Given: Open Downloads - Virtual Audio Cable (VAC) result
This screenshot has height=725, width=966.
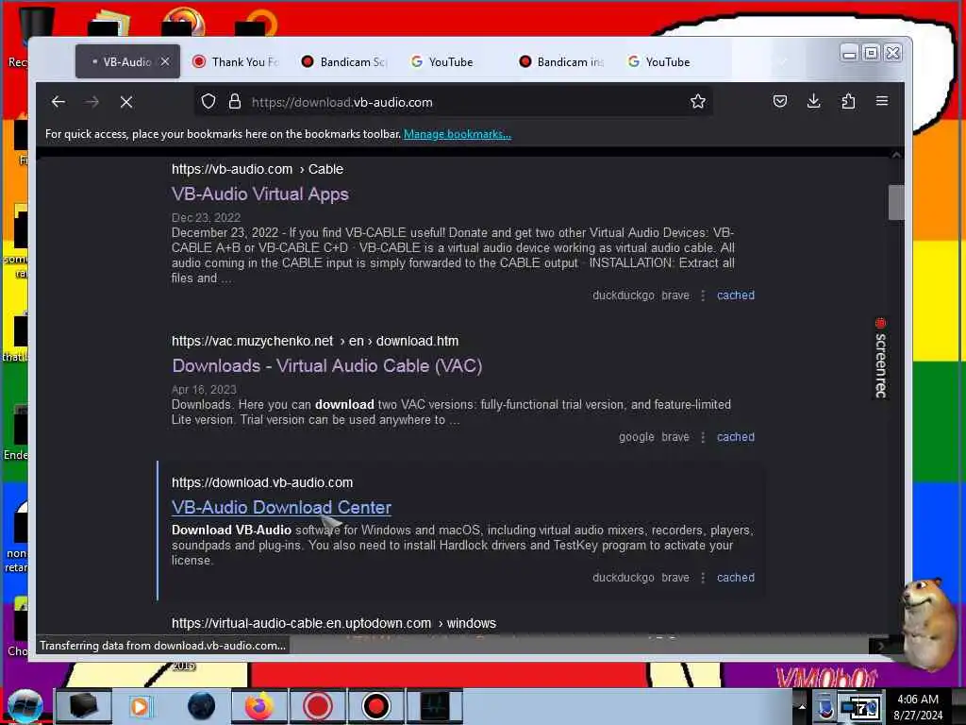Looking at the screenshot, I should [327, 366].
